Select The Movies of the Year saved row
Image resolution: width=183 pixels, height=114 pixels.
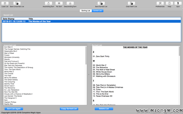[x=91, y=21]
